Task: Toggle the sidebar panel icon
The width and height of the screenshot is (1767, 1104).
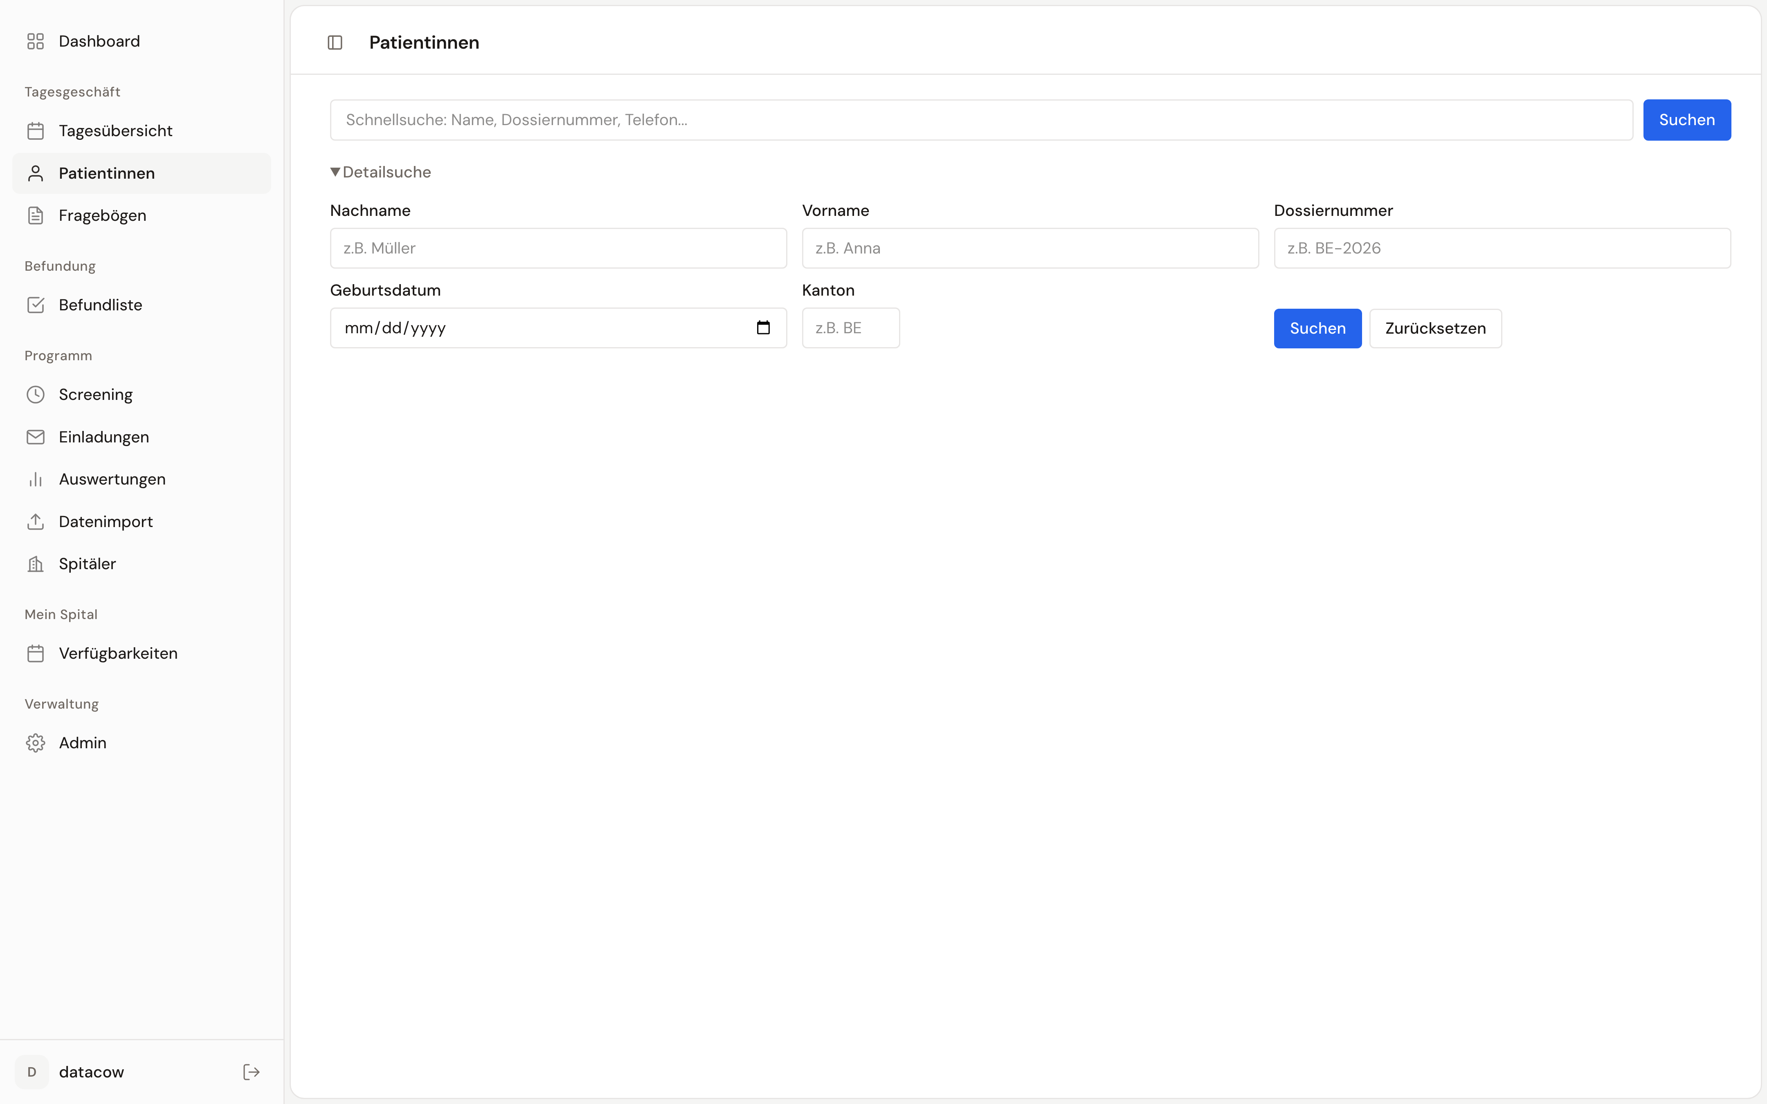Action: coord(335,43)
